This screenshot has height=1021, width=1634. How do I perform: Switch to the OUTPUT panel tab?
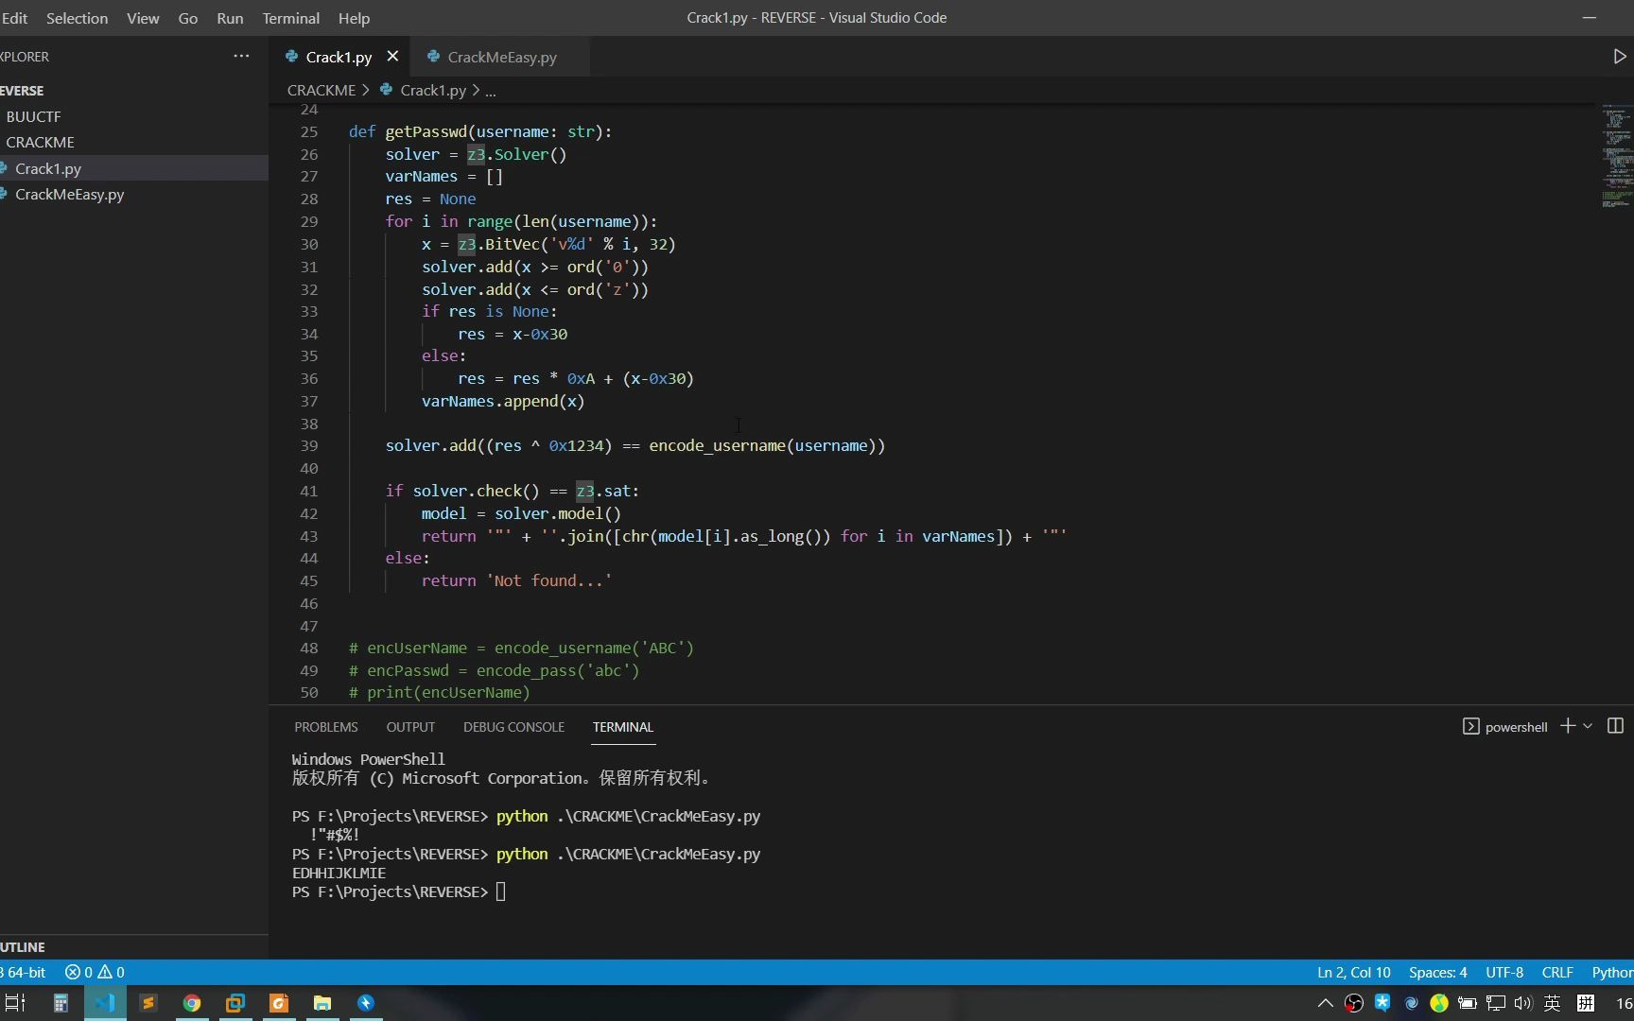click(410, 727)
